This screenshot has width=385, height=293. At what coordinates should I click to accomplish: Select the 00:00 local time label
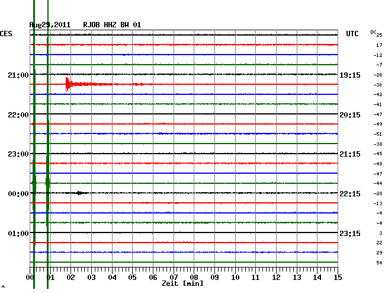18,194
